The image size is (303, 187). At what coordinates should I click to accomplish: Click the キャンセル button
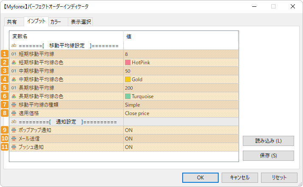(239, 178)
